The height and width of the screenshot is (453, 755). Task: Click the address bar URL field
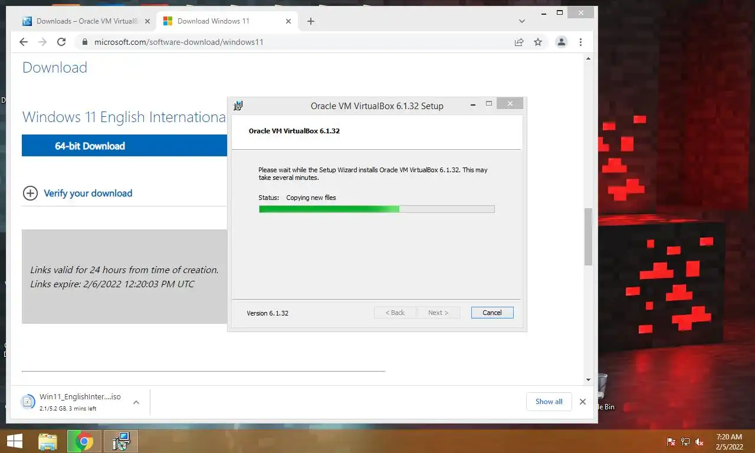point(295,42)
